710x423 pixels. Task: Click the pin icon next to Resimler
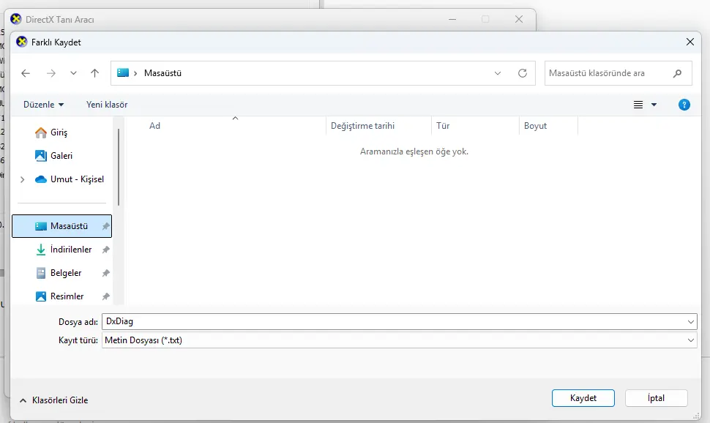[x=106, y=296]
